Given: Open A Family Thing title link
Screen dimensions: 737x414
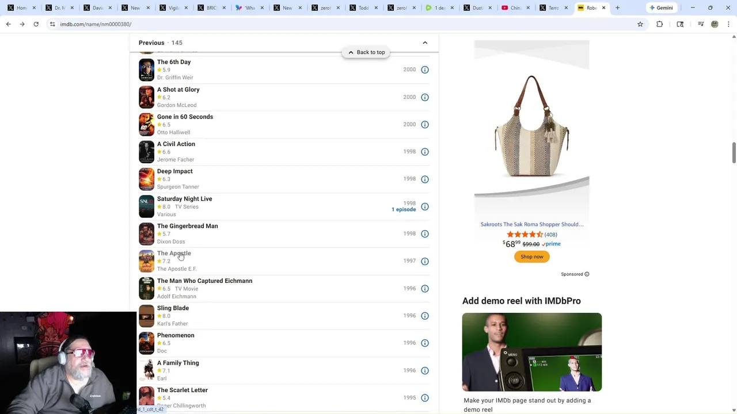Looking at the screenshot, I should point(178,363).
